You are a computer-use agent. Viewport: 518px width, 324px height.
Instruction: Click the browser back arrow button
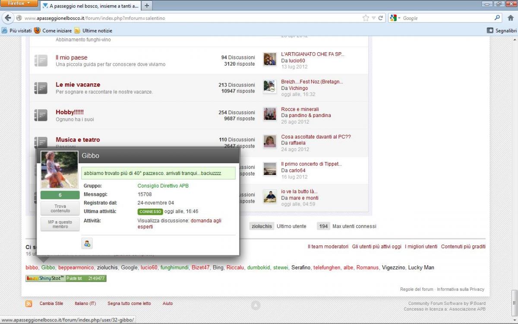click(8, 18)
